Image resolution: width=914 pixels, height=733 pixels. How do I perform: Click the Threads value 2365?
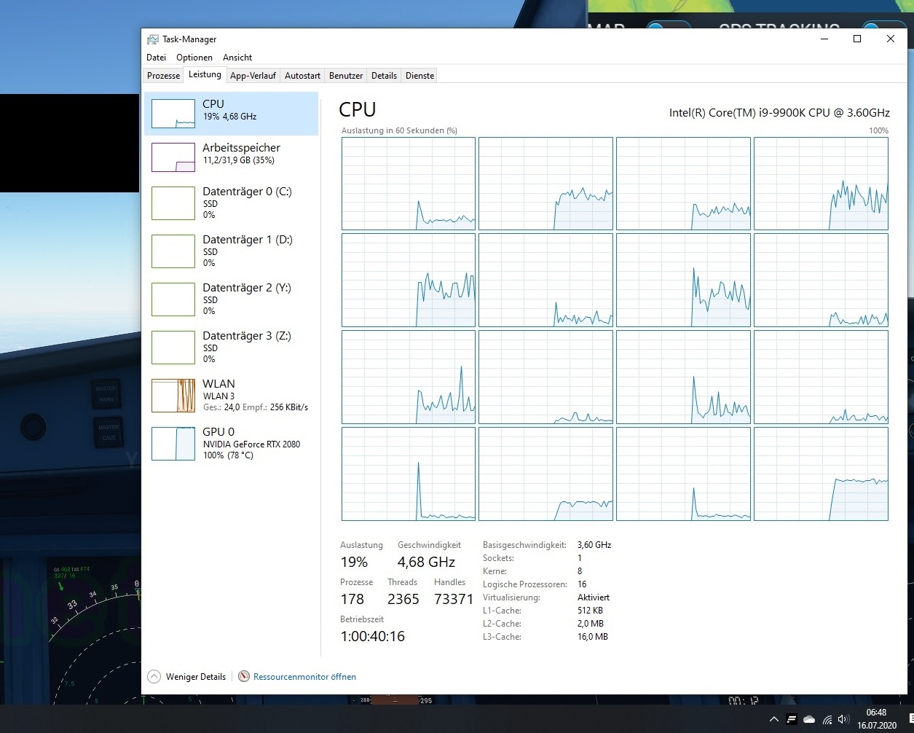point(403,599)
